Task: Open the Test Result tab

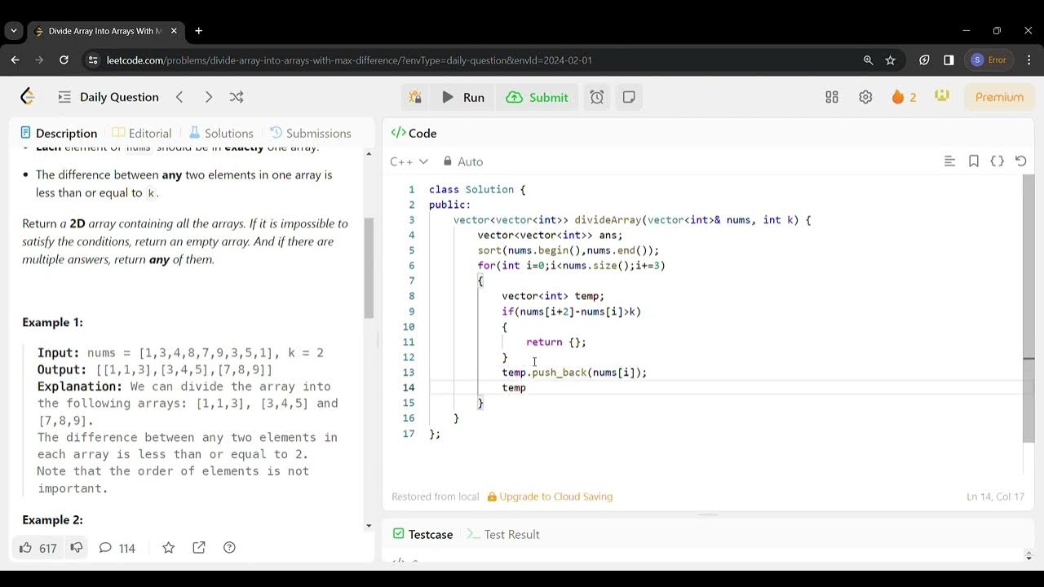Action: pos(503,535)
